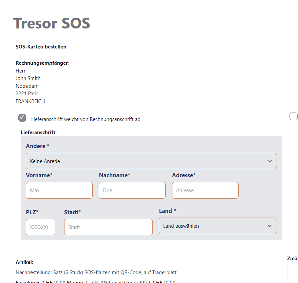
Task: Click into the Nachname field showing 'Doe'
Action: [132, 190]
